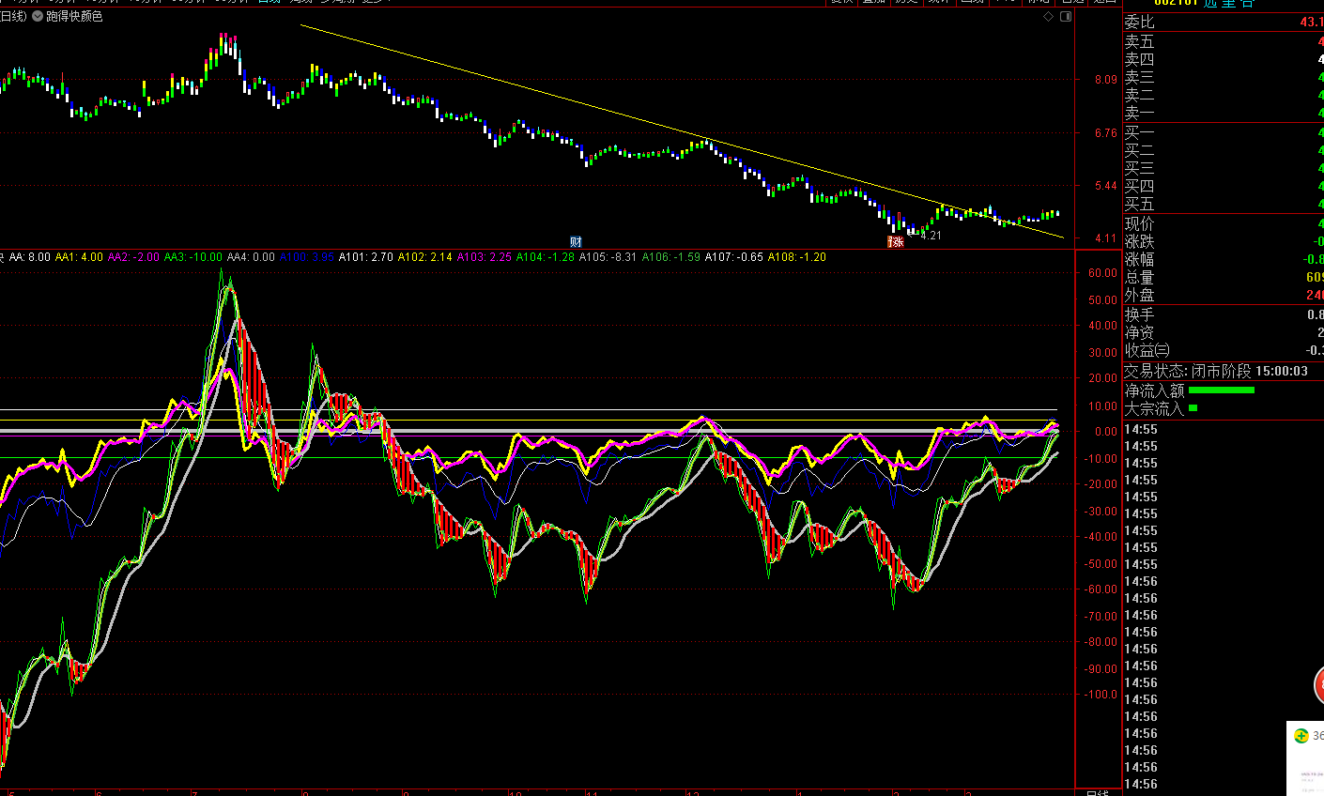Click the 财 marker on the price chart
This screenshot has width=1324, height=796.
pos(576,241)
